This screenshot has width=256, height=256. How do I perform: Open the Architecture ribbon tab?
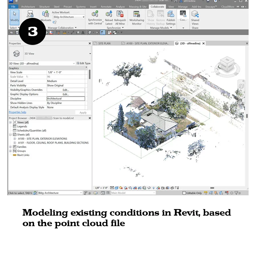coord(28,7)
